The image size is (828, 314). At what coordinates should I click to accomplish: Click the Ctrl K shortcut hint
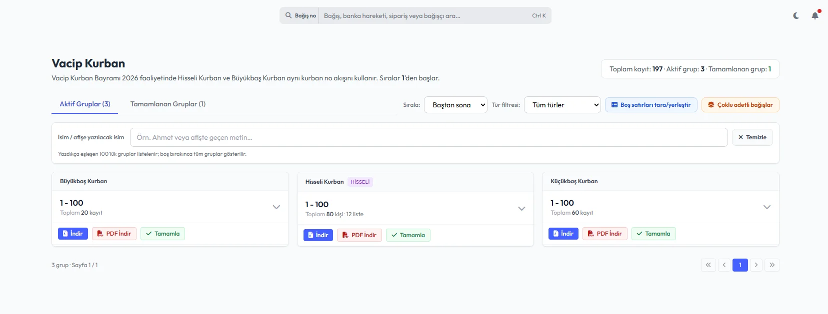[539, 15]
